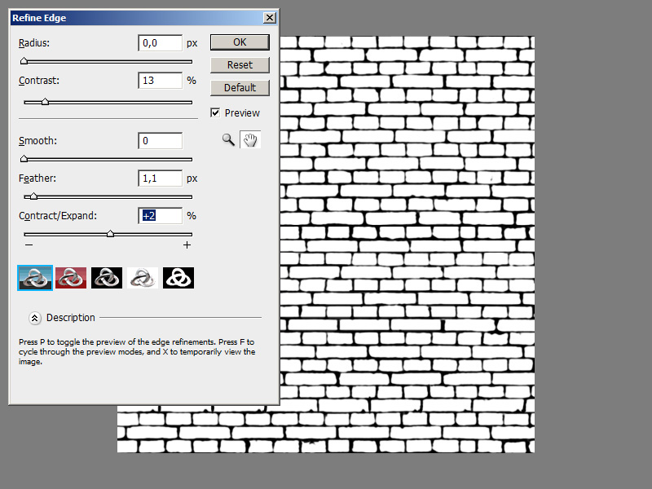The height and width of the screenshot is (489, 652).
Task: Select the Hand tool icon
Action: pos(250,139)
